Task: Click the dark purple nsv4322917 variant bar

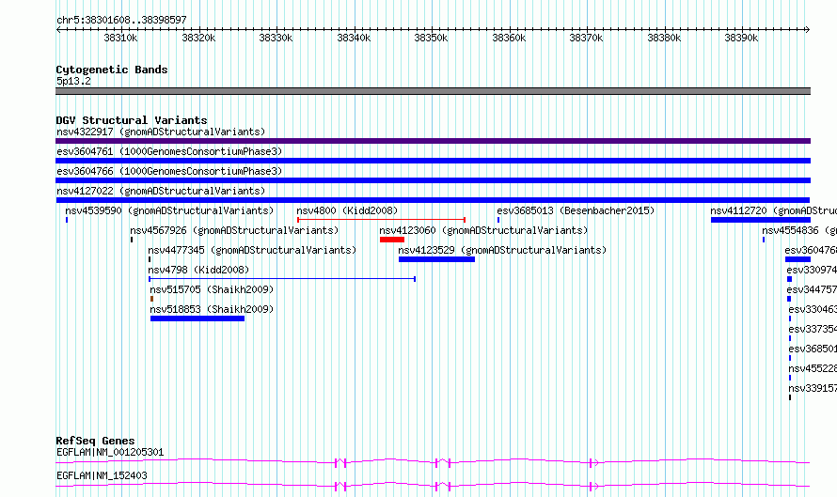Action: click(433, 141)
